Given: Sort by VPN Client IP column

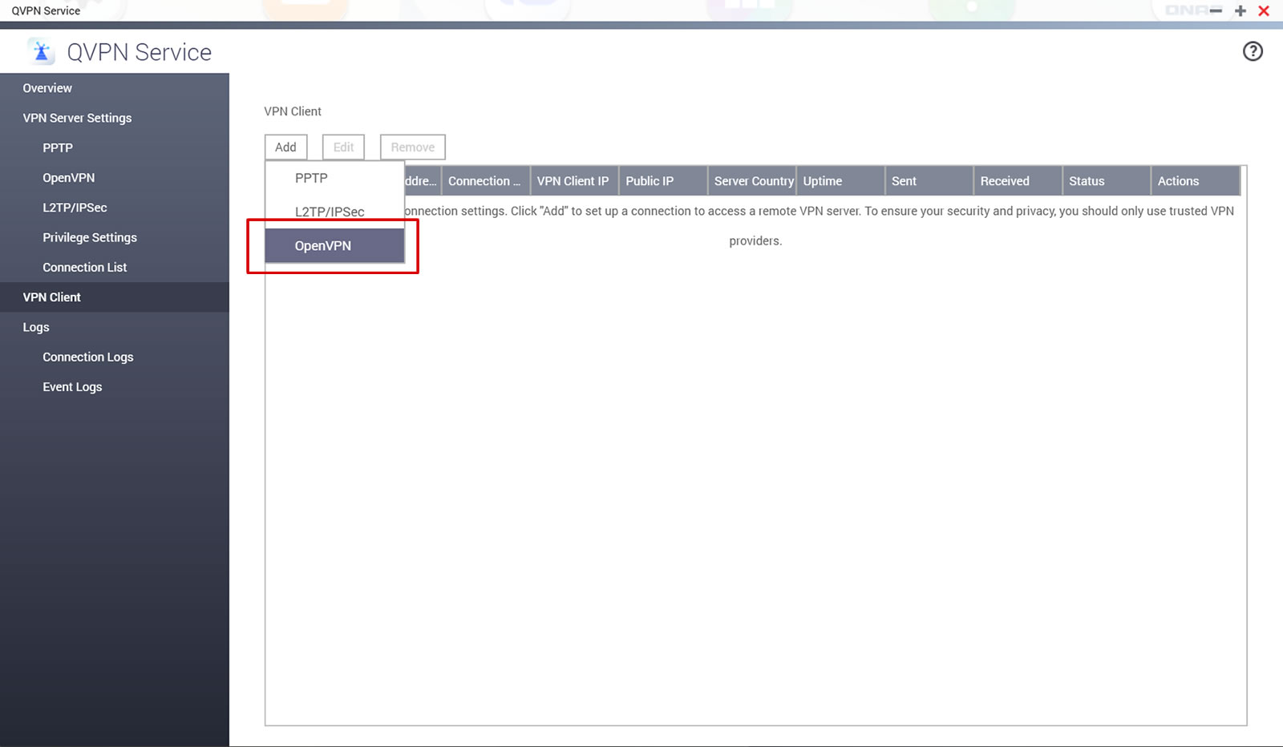Looking at the screenshot, I should [574, 181].
